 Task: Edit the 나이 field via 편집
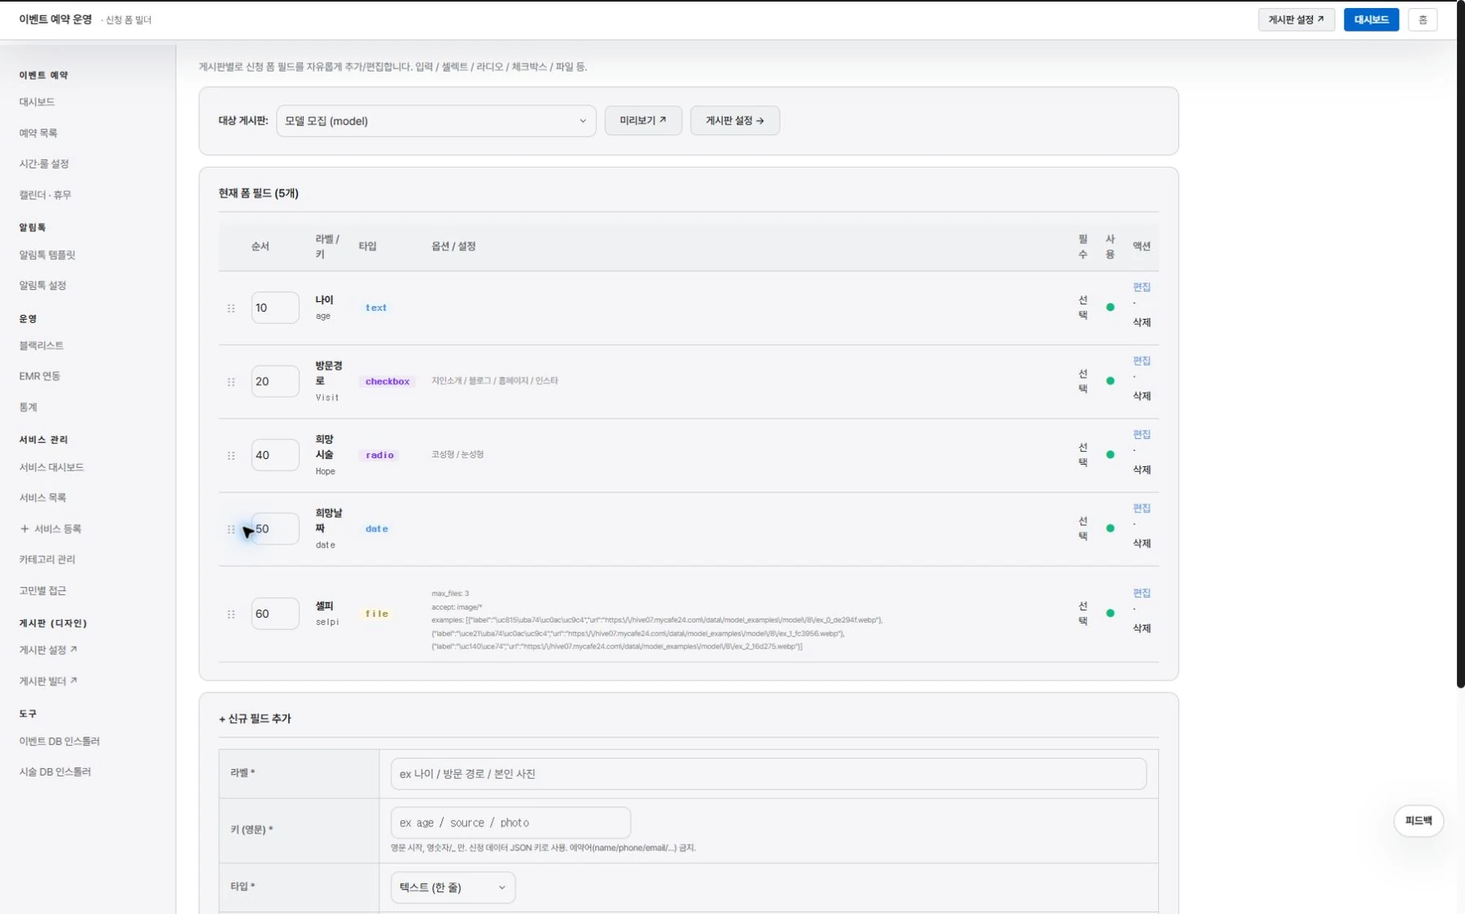[x=1142, y=287]
